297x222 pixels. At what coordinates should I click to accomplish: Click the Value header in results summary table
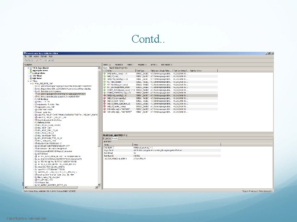point(177,145)
